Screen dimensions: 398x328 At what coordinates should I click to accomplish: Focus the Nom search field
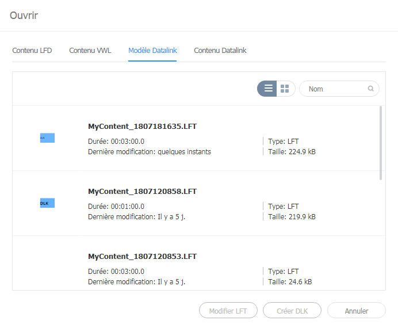click(335, 89)
